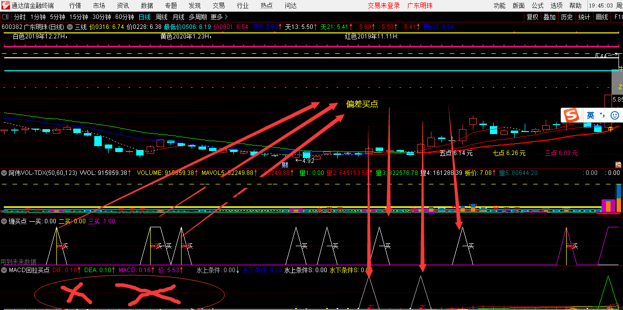
Task: Click the F10 company info button
Action: (619, 17)
